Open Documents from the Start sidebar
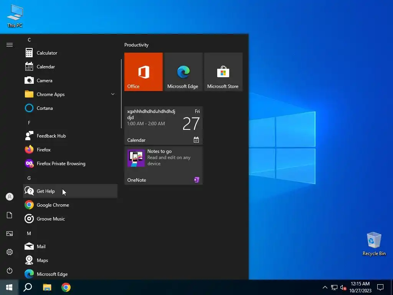The height and width of the screenshot is (295, 393). 10,215
